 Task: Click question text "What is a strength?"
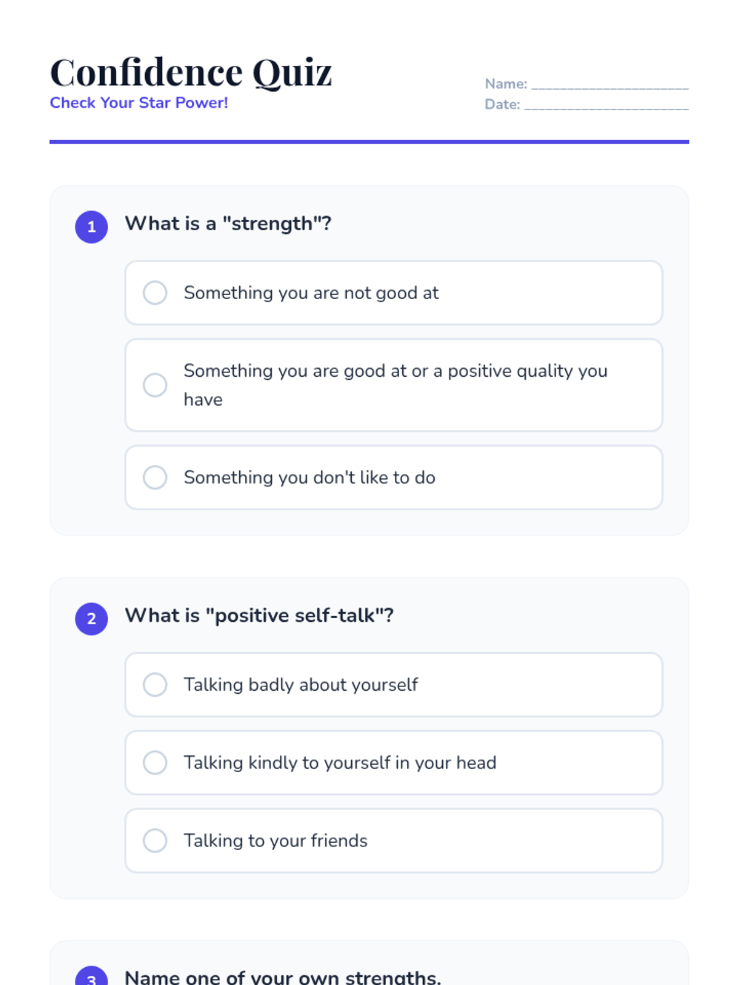tap(228, 223)
